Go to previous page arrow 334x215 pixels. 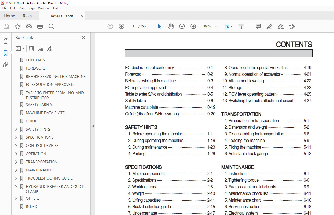[x=110, y=26]
